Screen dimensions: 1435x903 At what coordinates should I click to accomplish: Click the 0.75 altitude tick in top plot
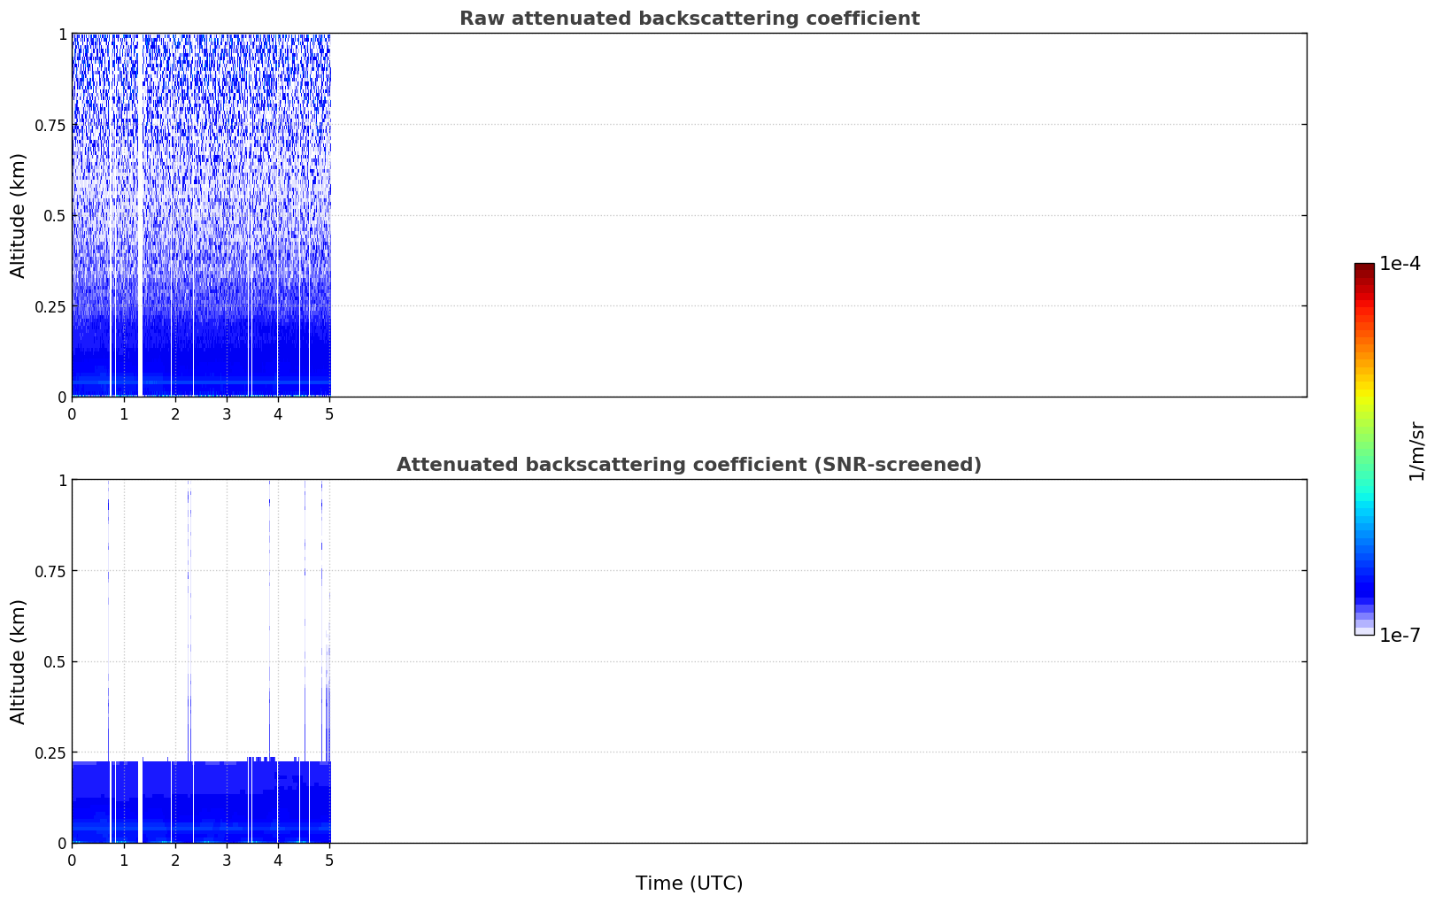click(x=50, y=125)
